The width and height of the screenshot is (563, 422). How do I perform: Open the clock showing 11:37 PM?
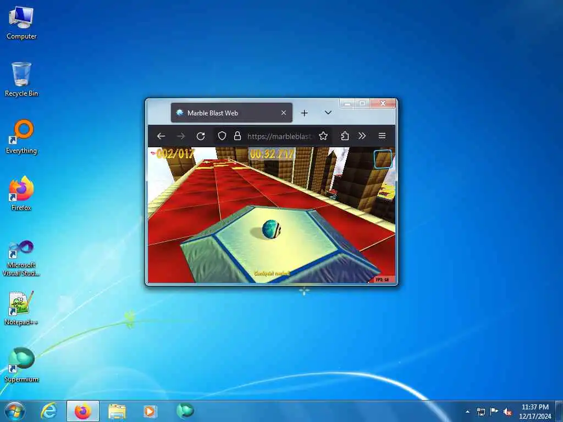click(x=535, y=411)
